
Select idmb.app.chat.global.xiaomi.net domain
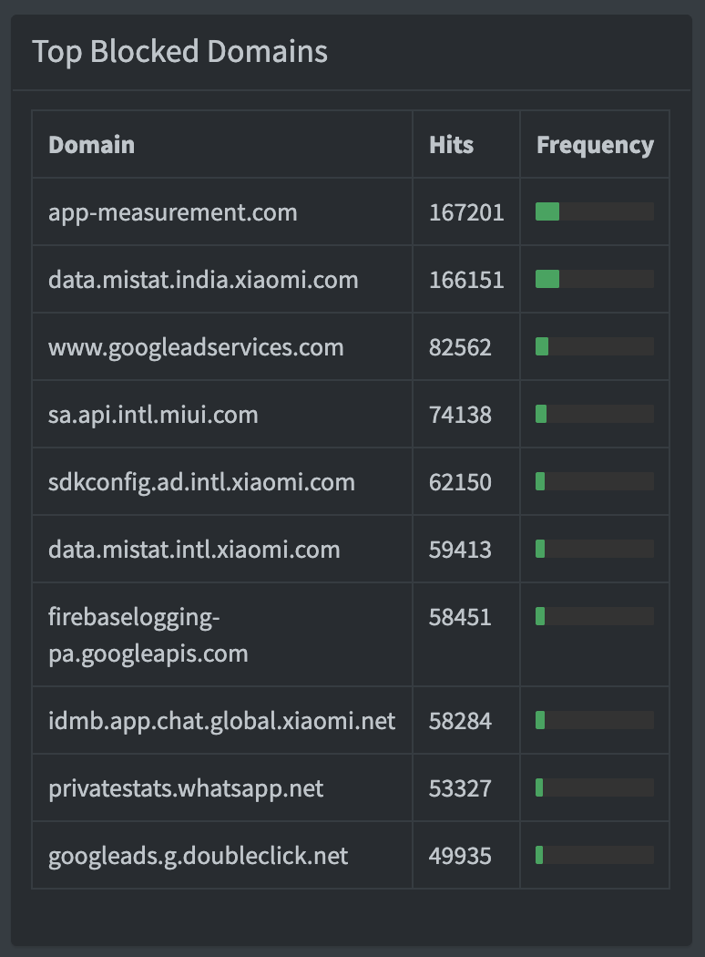click(221, 721)
